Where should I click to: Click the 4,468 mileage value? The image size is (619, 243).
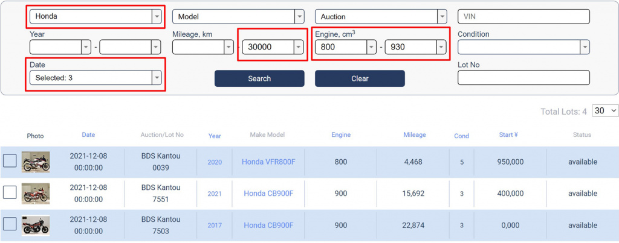413,162
